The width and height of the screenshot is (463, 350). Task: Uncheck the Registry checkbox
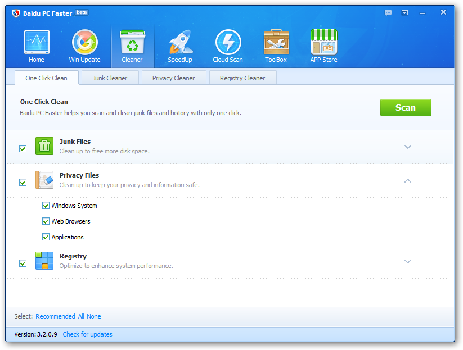click(23, 263)
